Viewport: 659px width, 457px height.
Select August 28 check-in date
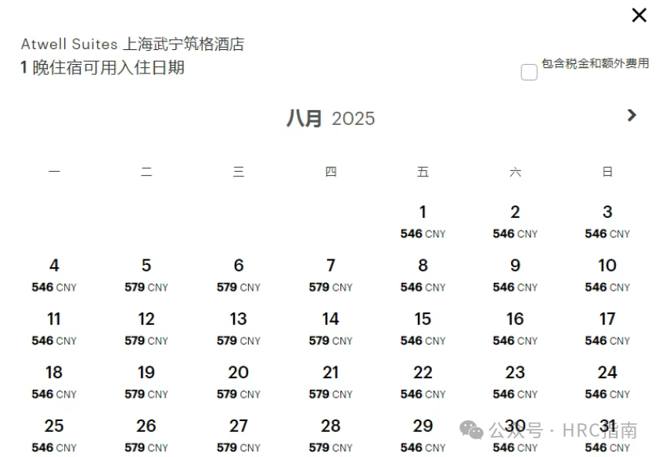tap(329, 426)
